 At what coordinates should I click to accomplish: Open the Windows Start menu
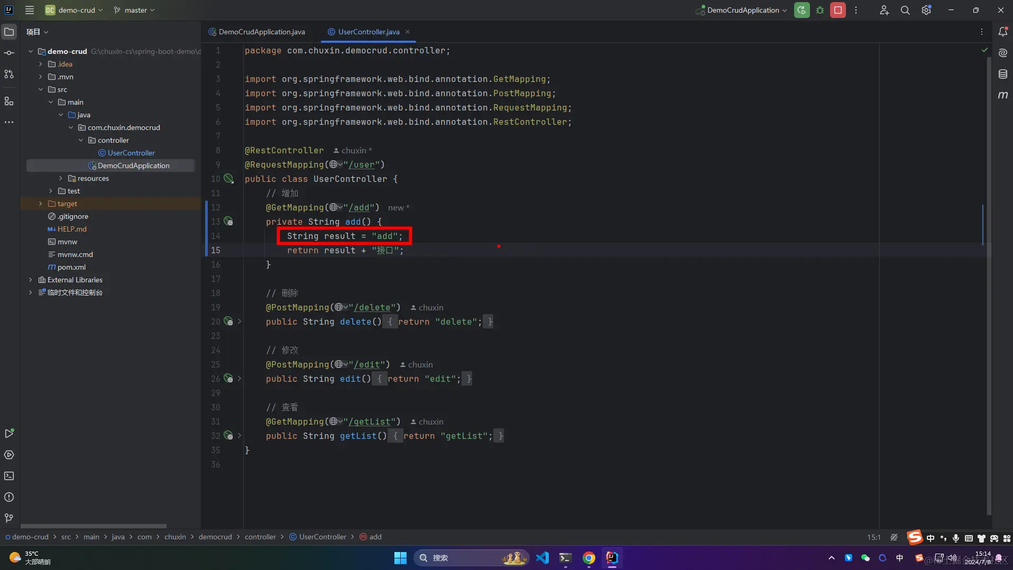(x=400, y=558)
